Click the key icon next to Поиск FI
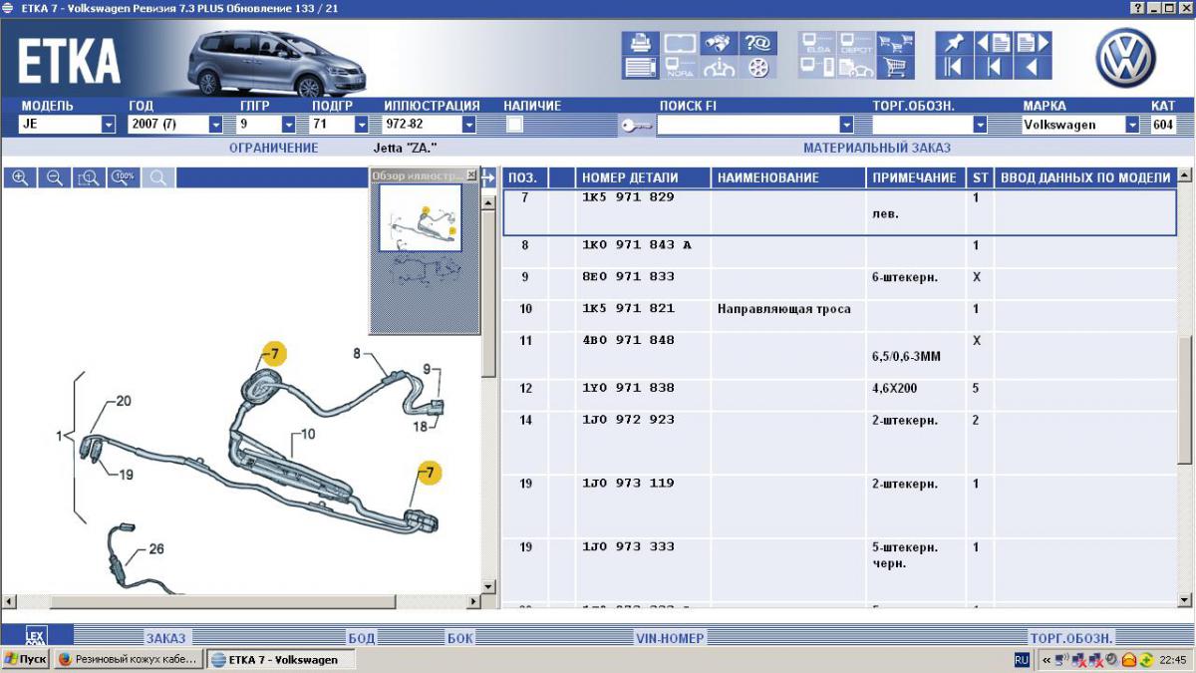Image resolution: width=1196 pixels, height=673 pixels. coord(635,125)
